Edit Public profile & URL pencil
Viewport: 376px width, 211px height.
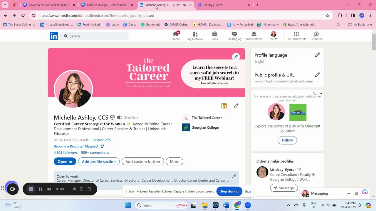[x=317, y=75]
